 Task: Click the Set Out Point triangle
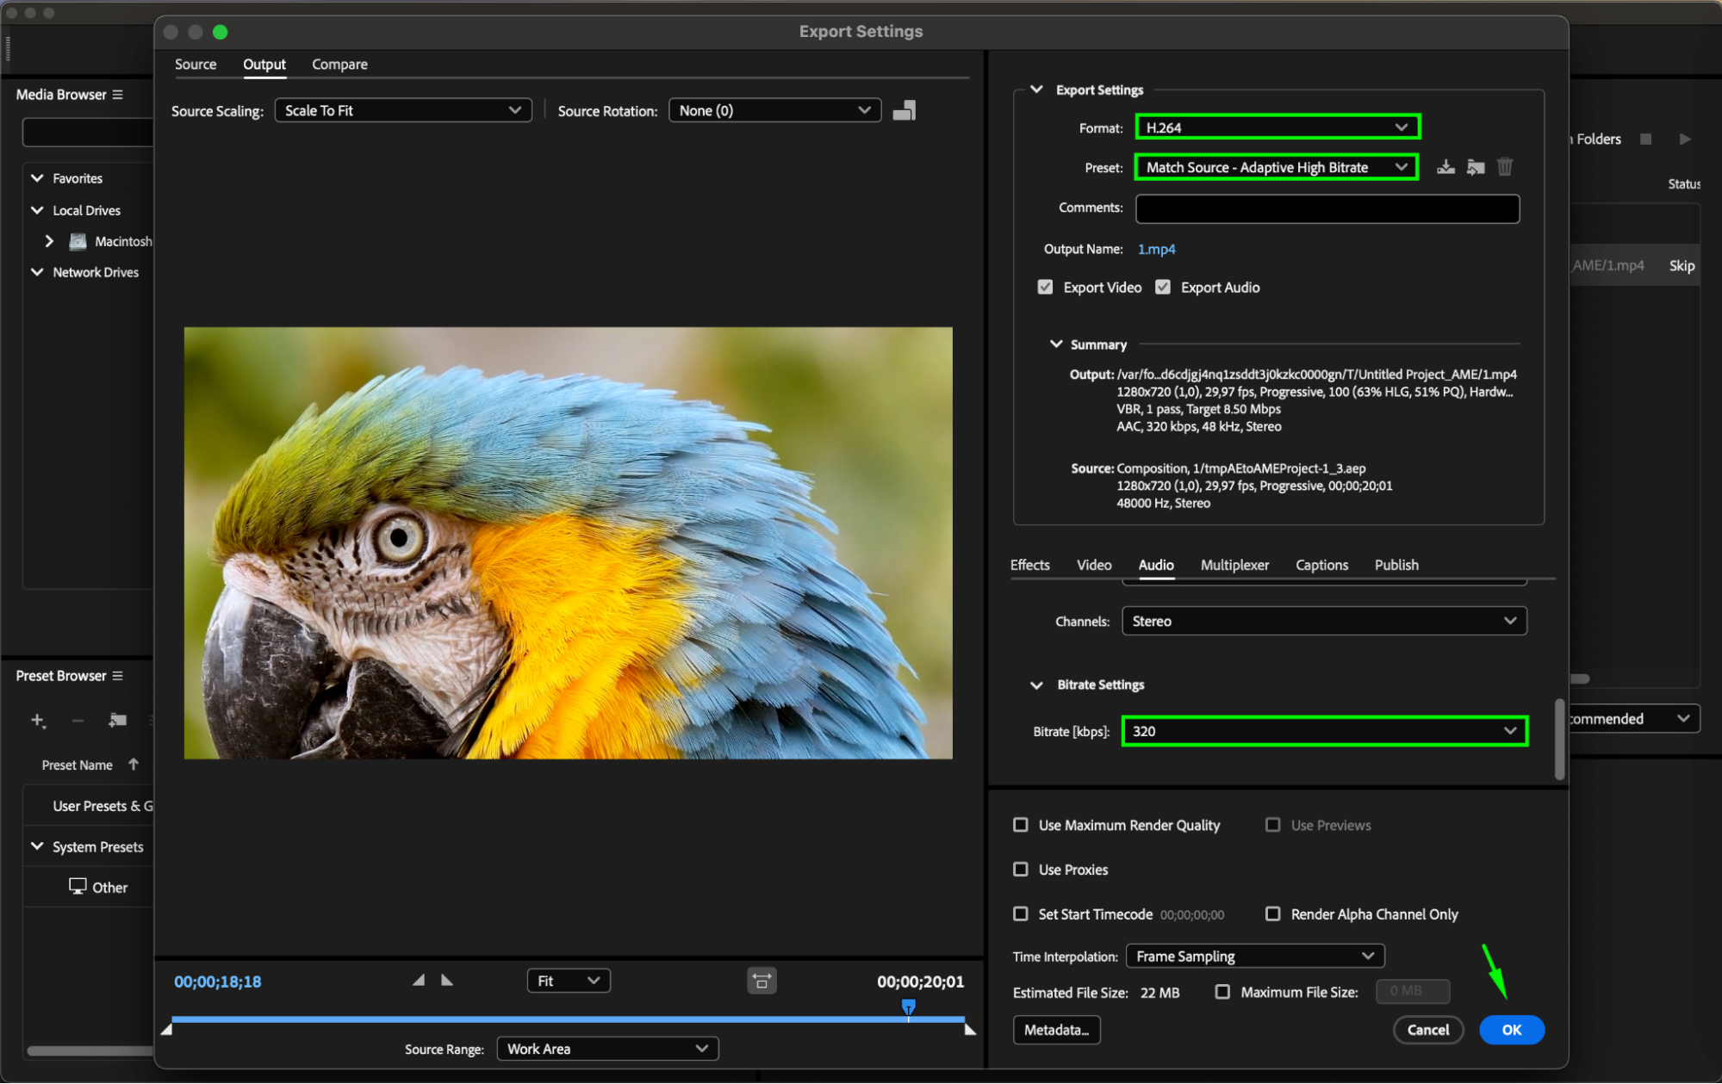pos(446,980)
